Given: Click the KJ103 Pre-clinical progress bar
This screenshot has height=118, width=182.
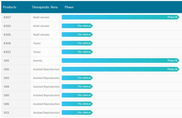Looking at the screenshot, I should pyautogui.click(x=77, y=26).
